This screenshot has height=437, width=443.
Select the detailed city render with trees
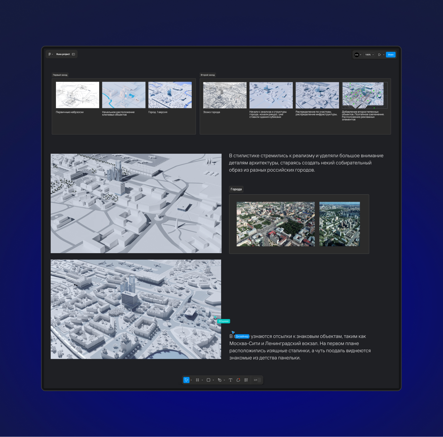(136, 309)
